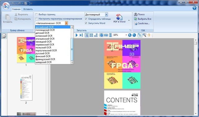Go to next page arrow
The image size is (199, 117).
coord(76,35)
